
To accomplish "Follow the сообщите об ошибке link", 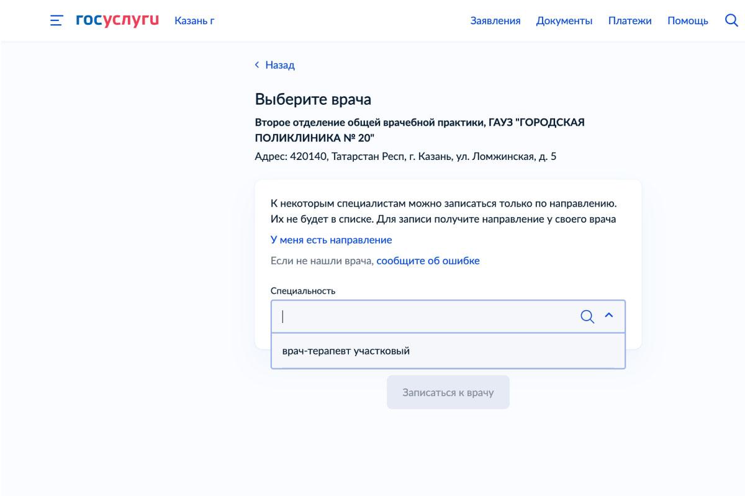I will [x=428, y=261].
